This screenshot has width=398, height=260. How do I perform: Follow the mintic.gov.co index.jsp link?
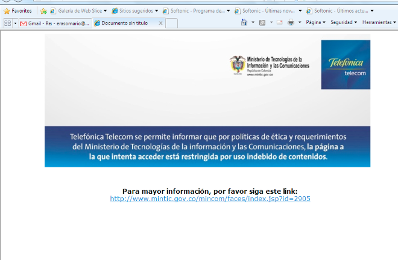210,199
